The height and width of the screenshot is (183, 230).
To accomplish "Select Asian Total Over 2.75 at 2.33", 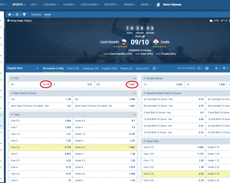I will point(174,174).
